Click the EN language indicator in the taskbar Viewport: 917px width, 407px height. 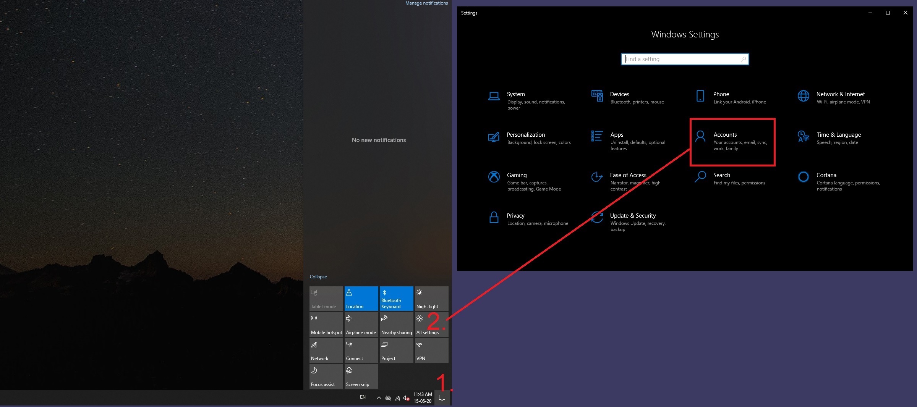(363, 397)
